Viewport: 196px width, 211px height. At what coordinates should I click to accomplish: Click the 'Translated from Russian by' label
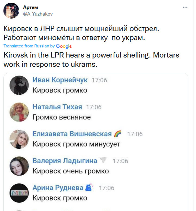pyautogui.click(x=29, y=46)
